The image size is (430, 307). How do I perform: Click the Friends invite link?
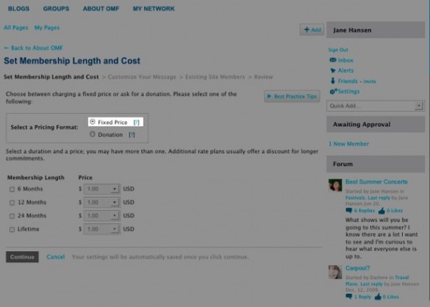(370, 82)
